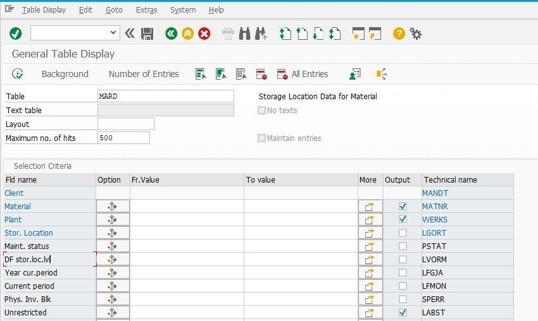Image resolution: width=538 pixels, height=321 pixels.
Task: Click the green Back icon
Action: [x=172, y=33]
